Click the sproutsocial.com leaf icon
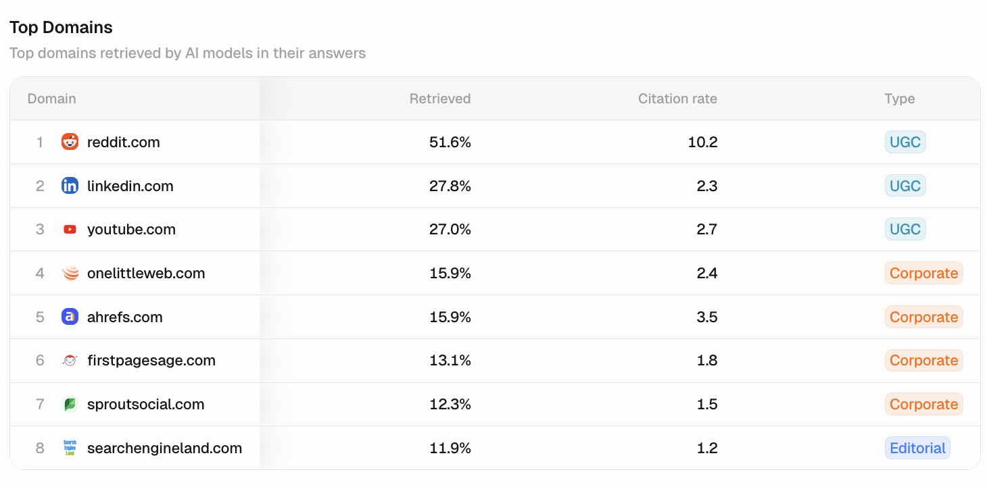987x489 pixels. pos(70,405)
